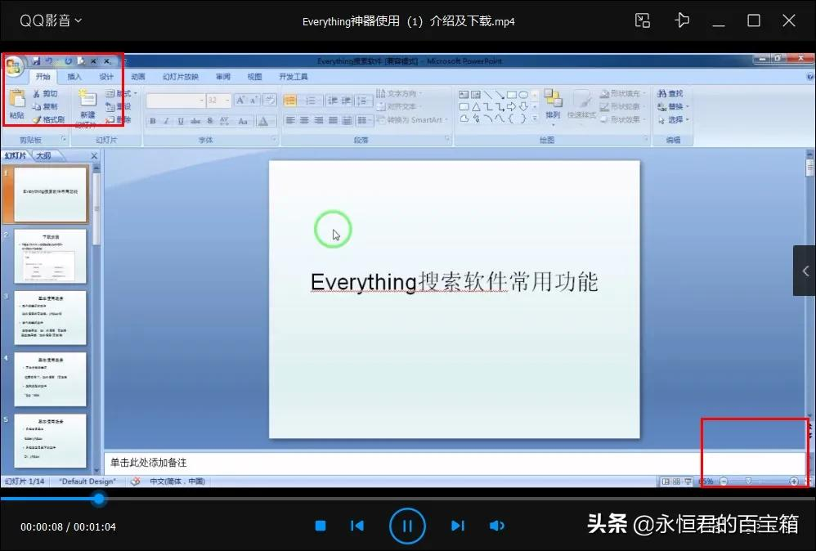Skip to the next video

[x=458, y=526]
